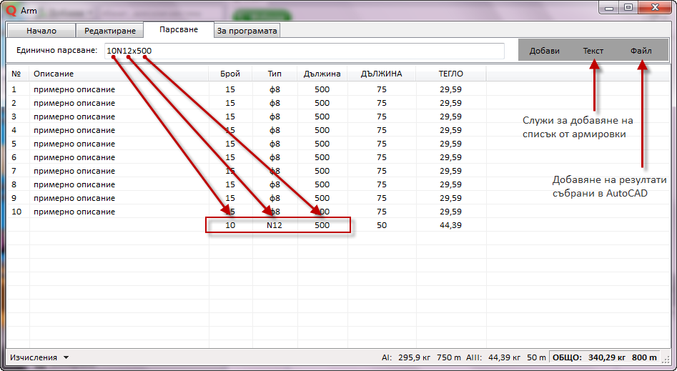Open the За програмата tab
This screenshot has height=371, width=677.
[x=247, y=31]
